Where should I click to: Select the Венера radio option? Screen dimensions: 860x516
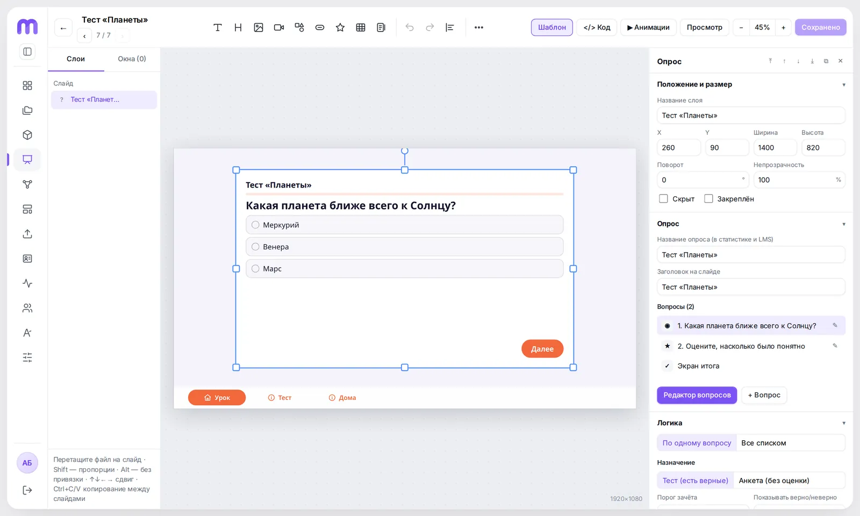click(256, 247)
